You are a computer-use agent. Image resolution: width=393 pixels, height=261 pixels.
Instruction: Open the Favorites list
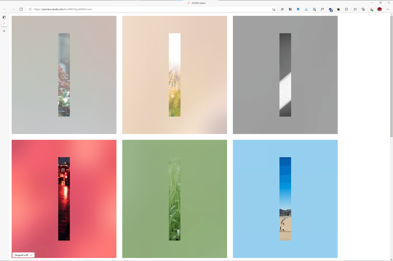point(355,9)
